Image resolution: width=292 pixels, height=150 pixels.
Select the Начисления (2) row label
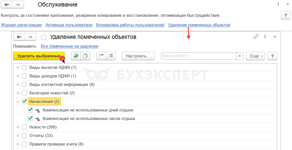(x=44, y=102)
